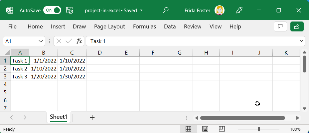Switch to the Formulas tab
Image resolution: width=309 pixels, height=133 pixels.
pos(144,27)
